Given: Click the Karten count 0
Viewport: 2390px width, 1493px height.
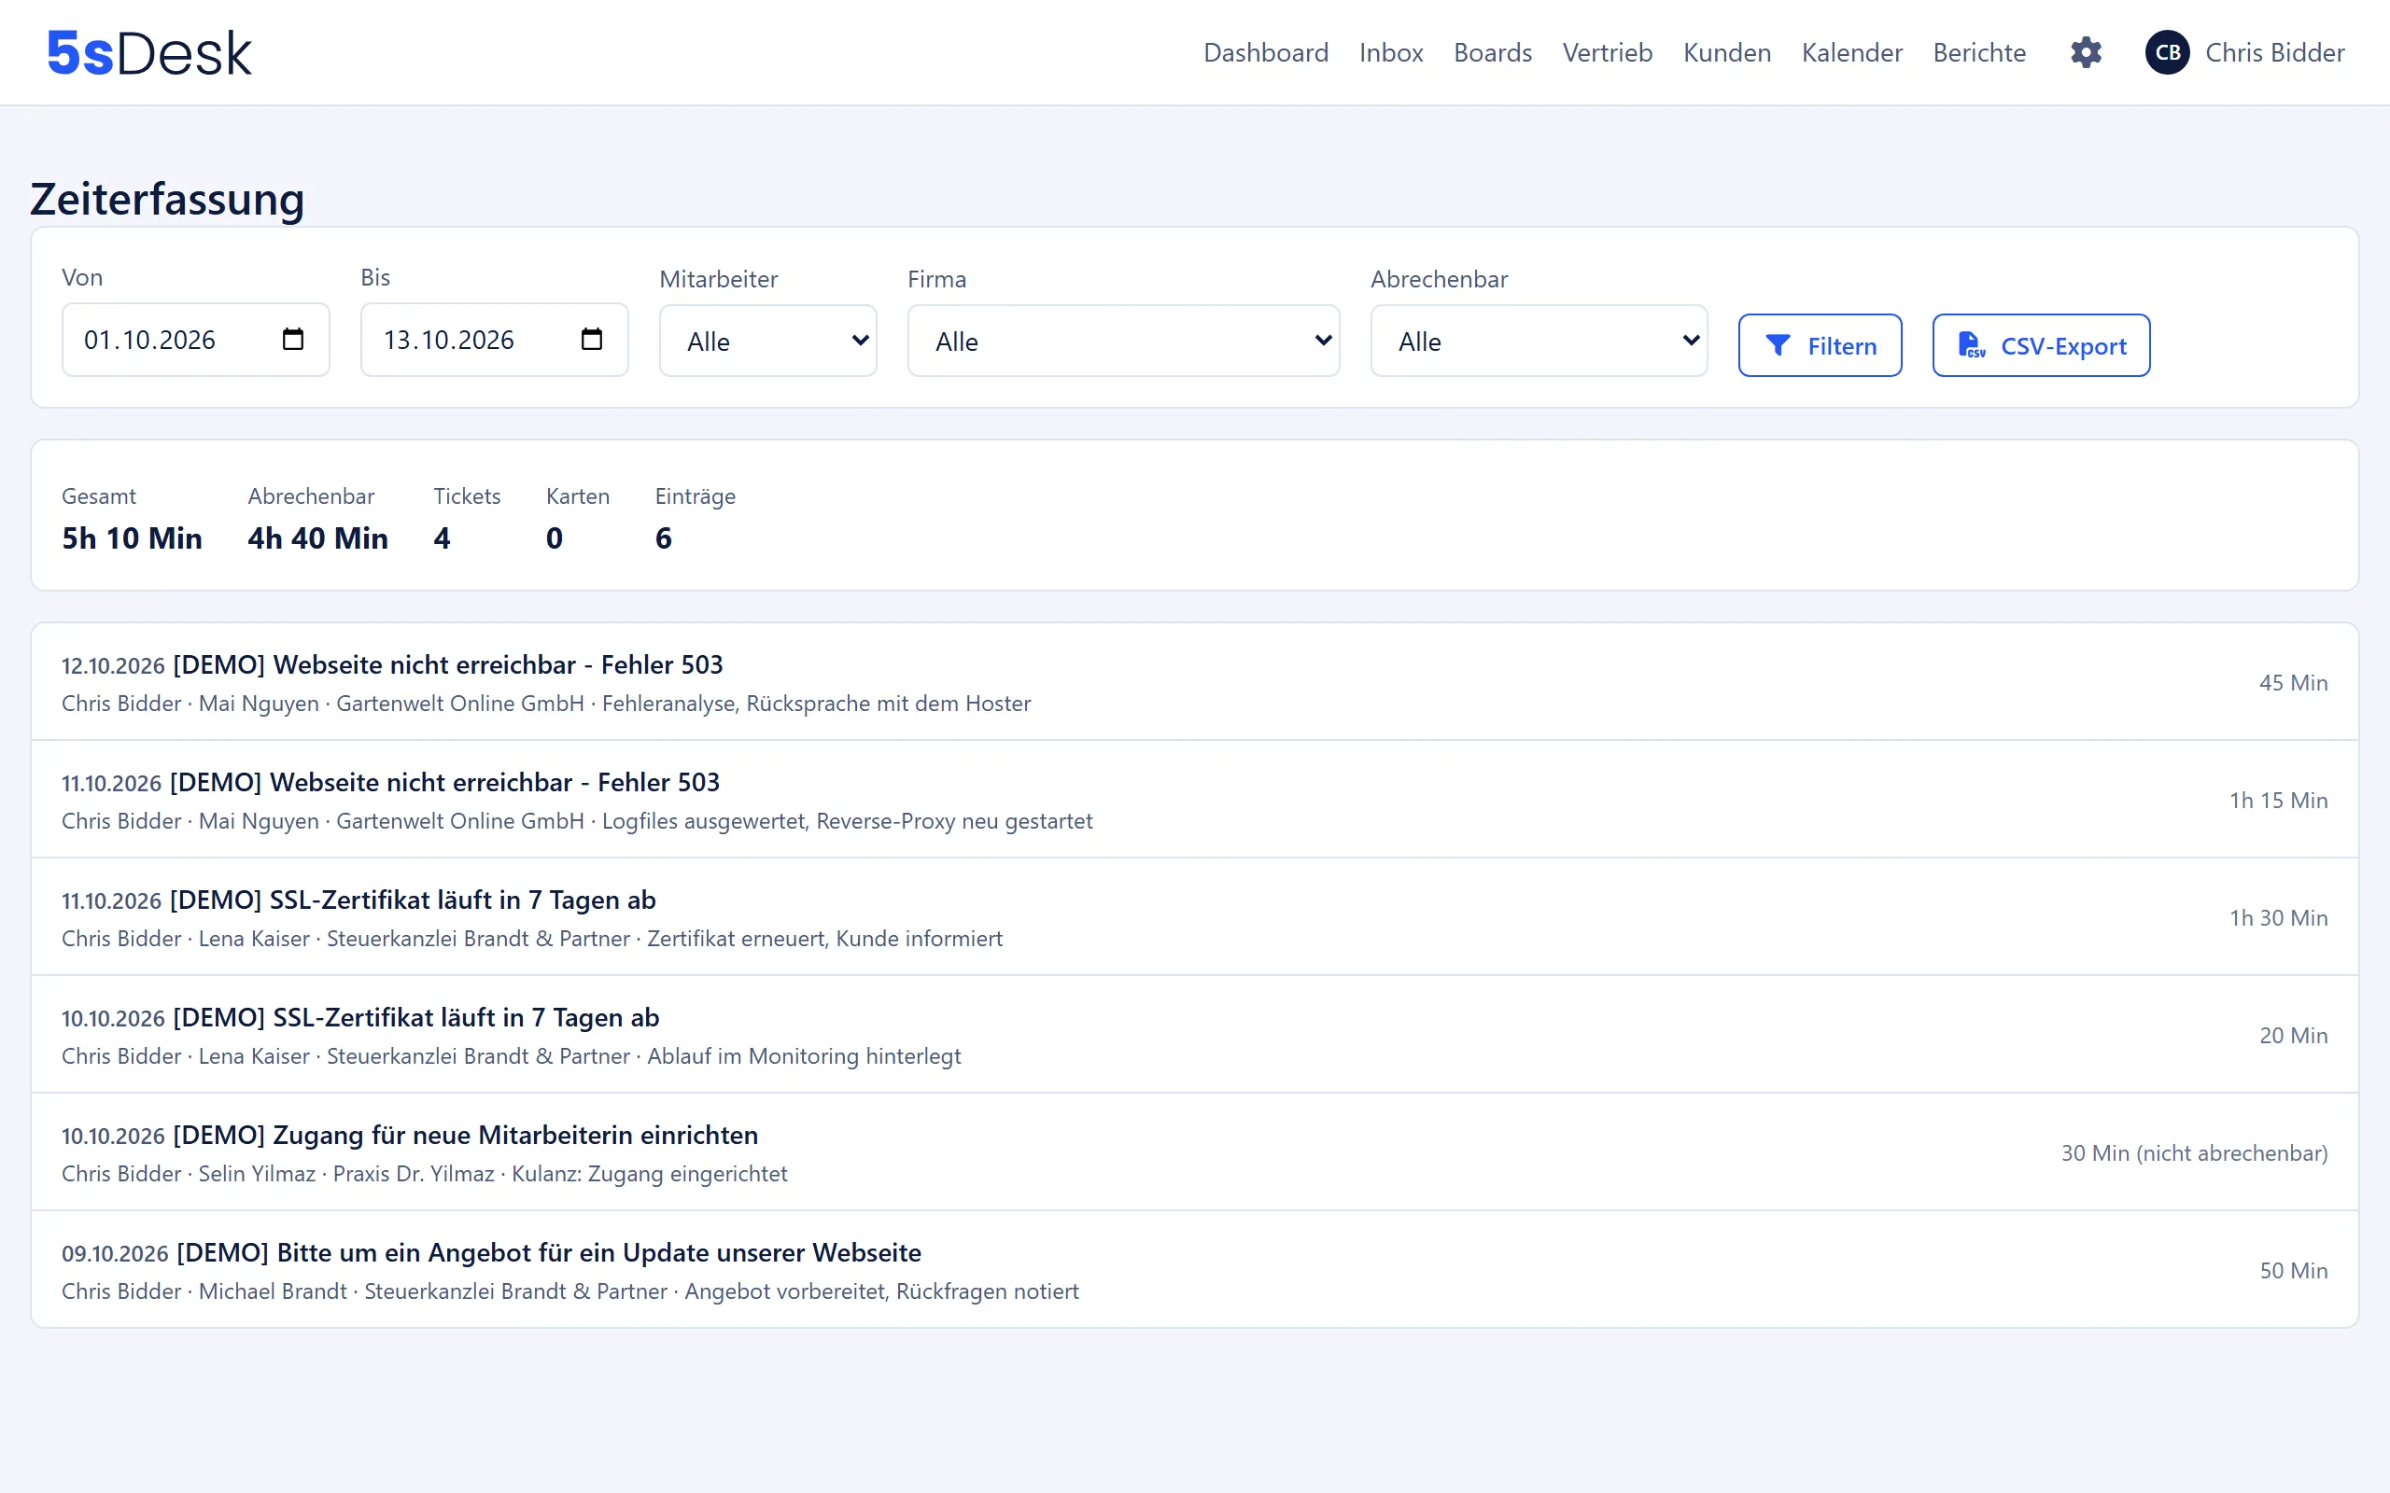Looking at the screenshot, I should [554, 538].
